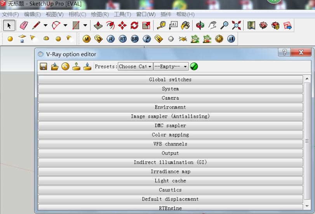
Task: Start V-Ray render with R icon
Action: coord(111,39)
